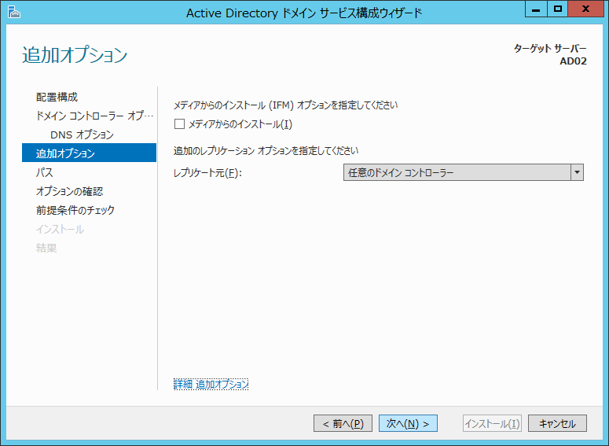Minimize the wizard window

point(537,9)
